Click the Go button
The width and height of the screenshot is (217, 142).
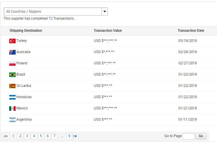click(201, 136)
